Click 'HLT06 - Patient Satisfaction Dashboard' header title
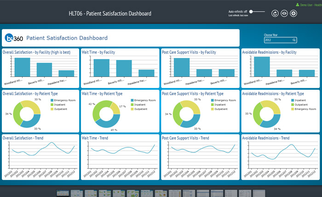The image size is (322, 197). pos(110,13)
